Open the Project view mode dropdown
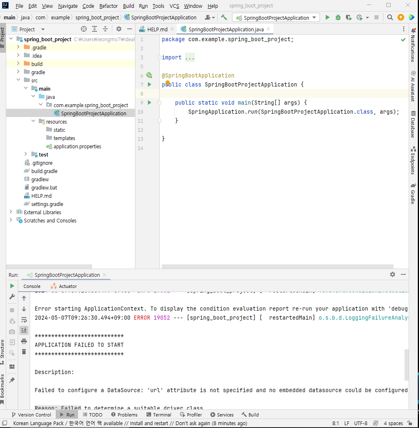The width and height of the screenshot is (419, 428). [43, 29]
